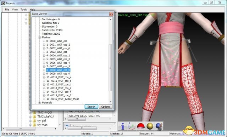Collapse the Meshes tree node
The height and width of the screenshot is (137, 227).
pos(40,38)
